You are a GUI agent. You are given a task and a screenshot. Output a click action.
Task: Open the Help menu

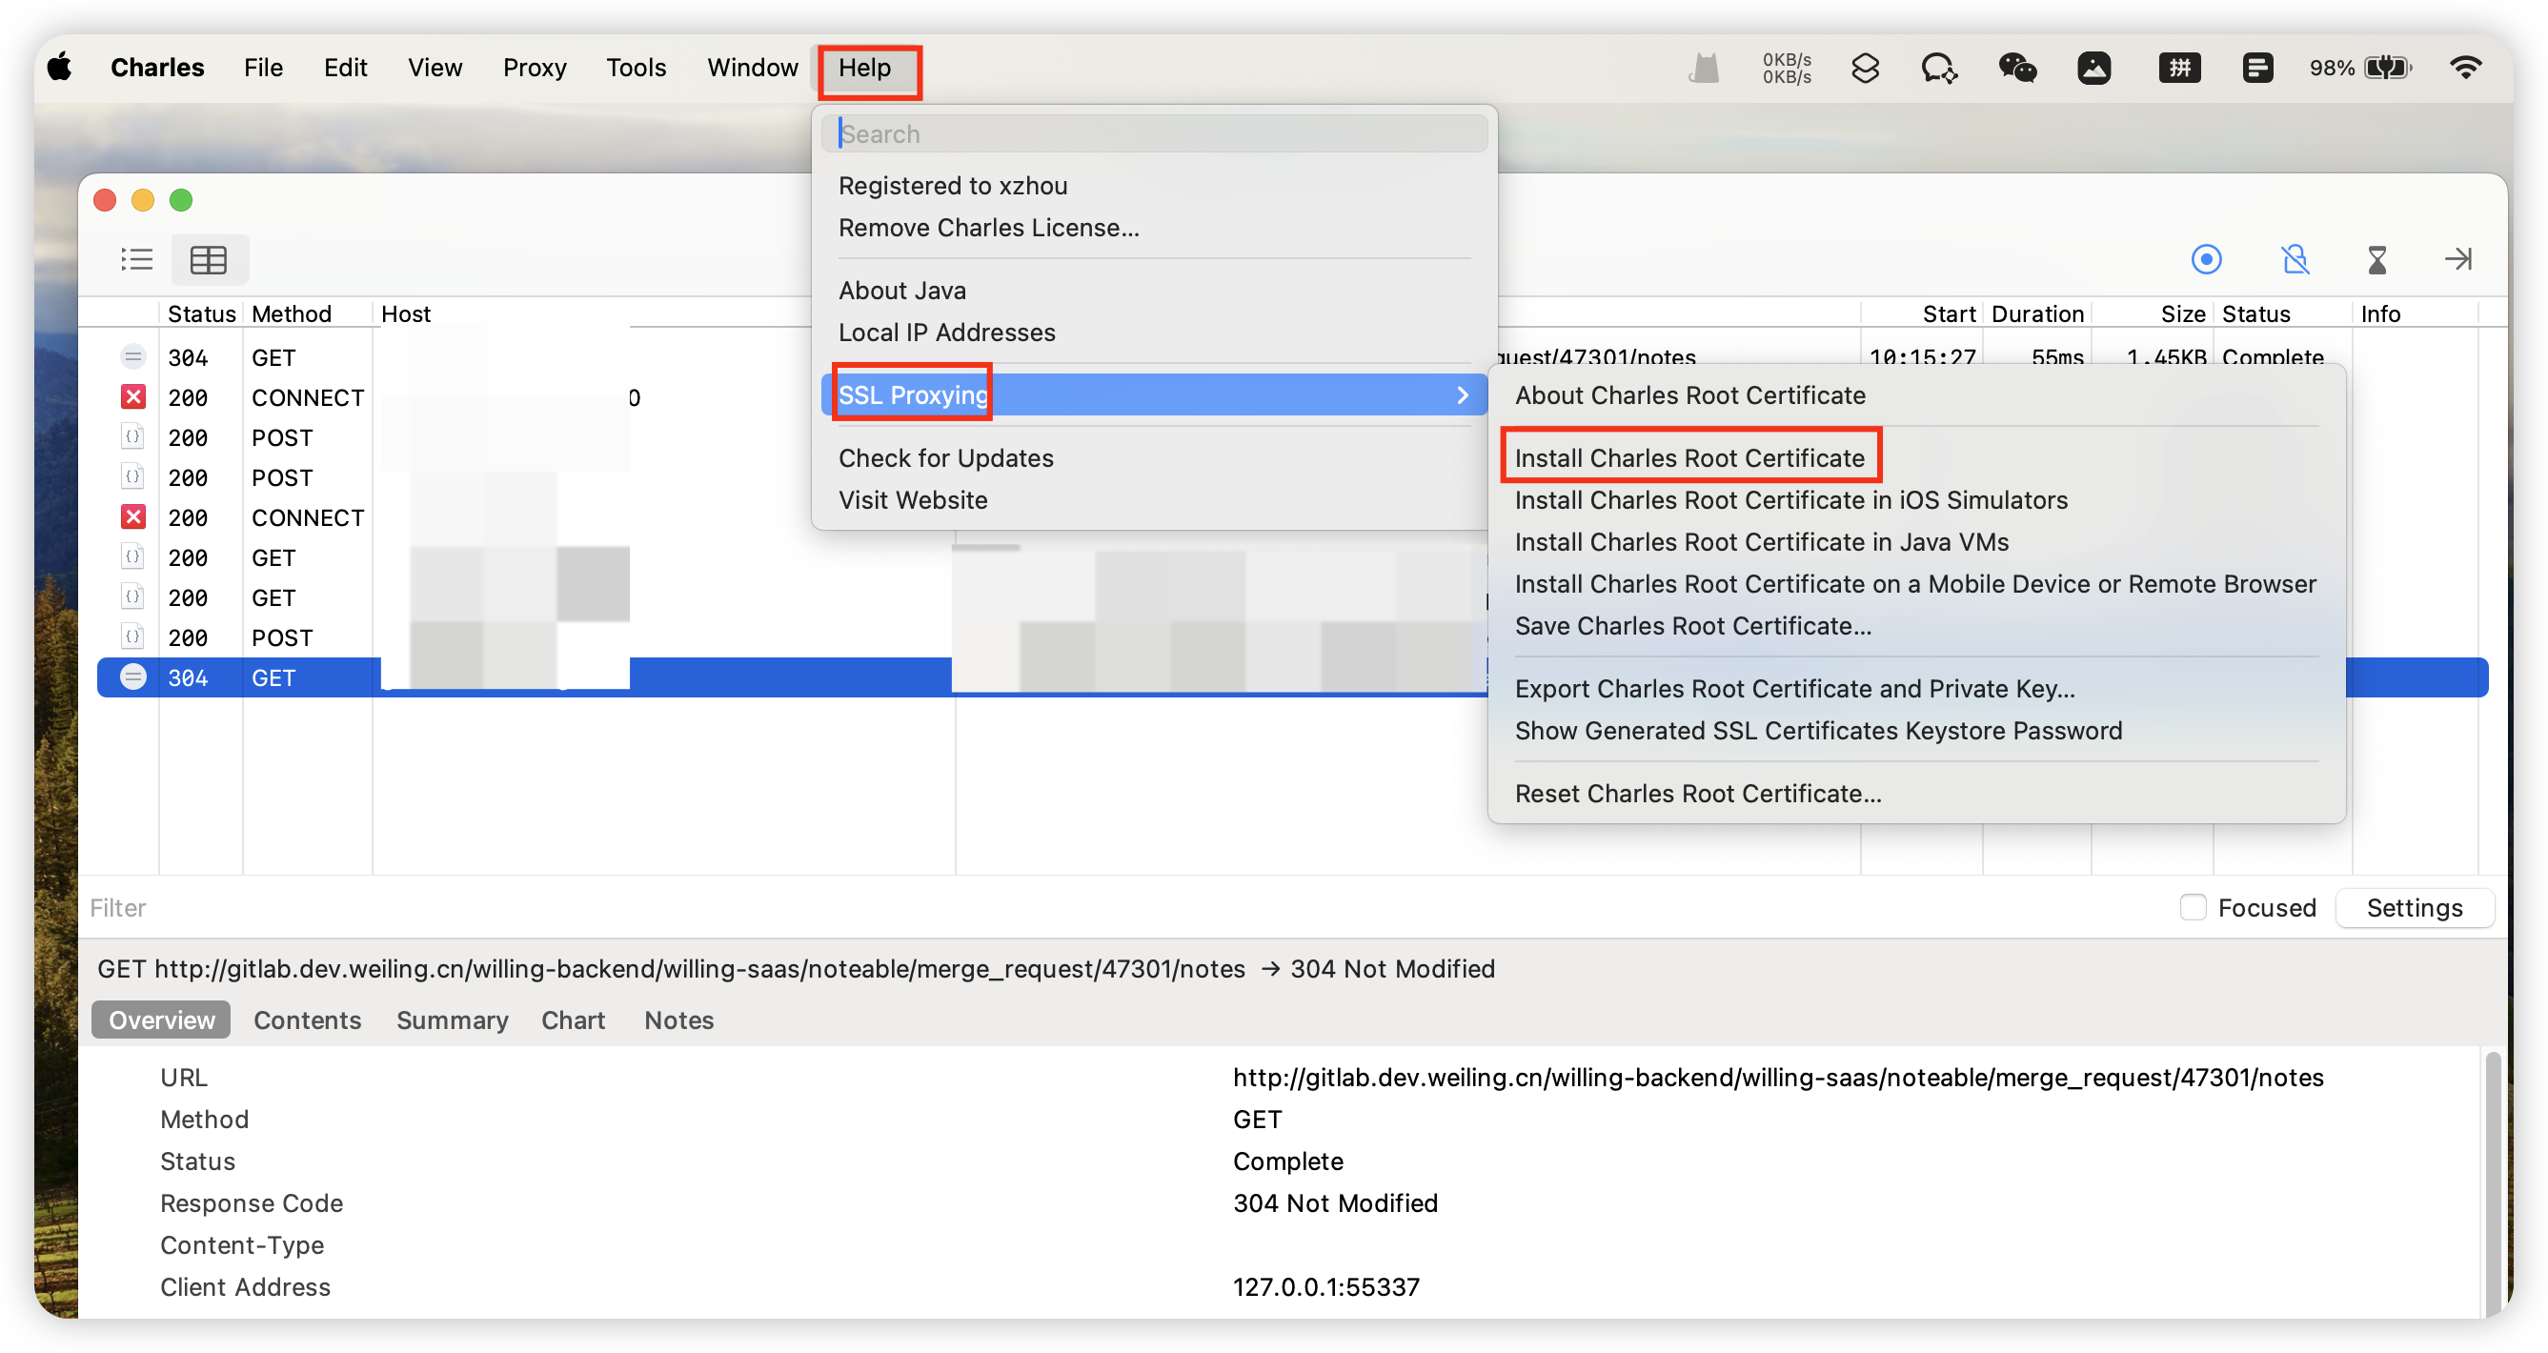point(864,68)
